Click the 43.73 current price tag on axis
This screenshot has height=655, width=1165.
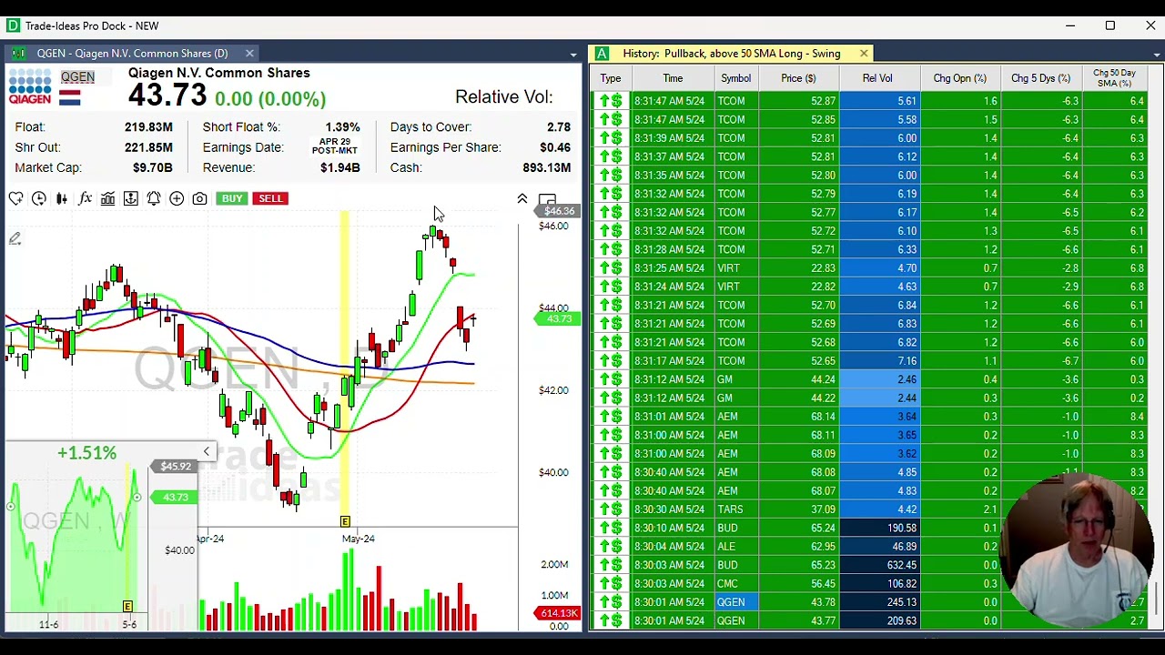tap(558, 319)
